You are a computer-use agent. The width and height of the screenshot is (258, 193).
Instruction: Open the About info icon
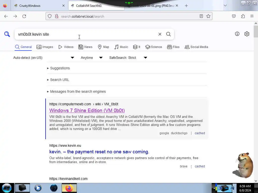[237, 34]
